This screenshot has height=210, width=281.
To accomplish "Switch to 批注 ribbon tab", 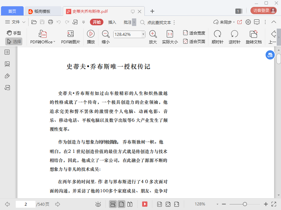I will [x=127, y=22].
